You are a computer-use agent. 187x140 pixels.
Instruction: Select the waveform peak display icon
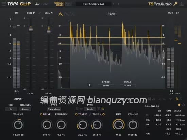pyautogui.click(x=61, y=14)
